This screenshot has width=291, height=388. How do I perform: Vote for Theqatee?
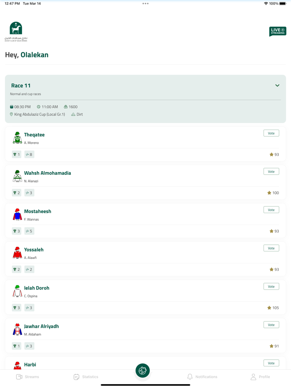tap(271, 133)
